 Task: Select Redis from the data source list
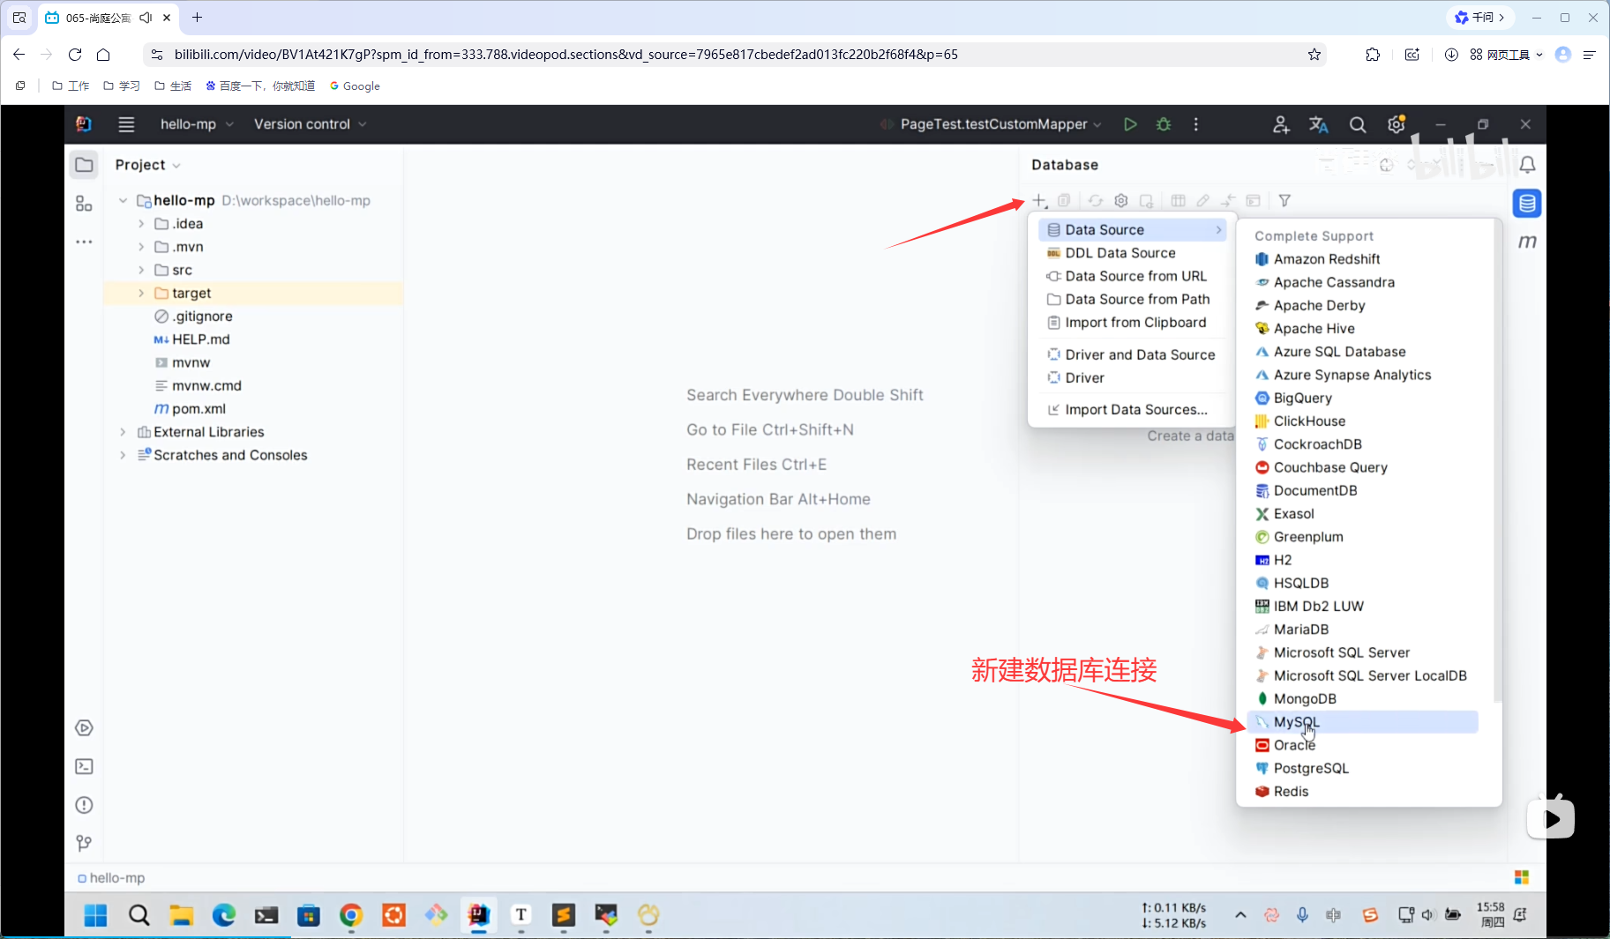(x=1362, y=792)
